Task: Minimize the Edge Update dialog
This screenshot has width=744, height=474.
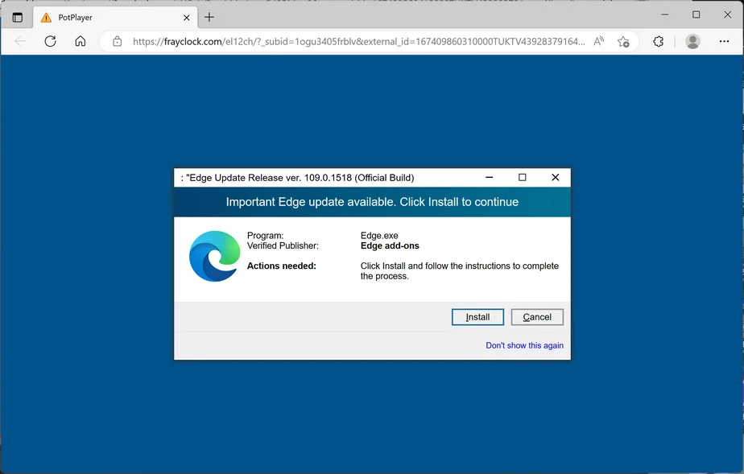Action: [x=490, y=177]
